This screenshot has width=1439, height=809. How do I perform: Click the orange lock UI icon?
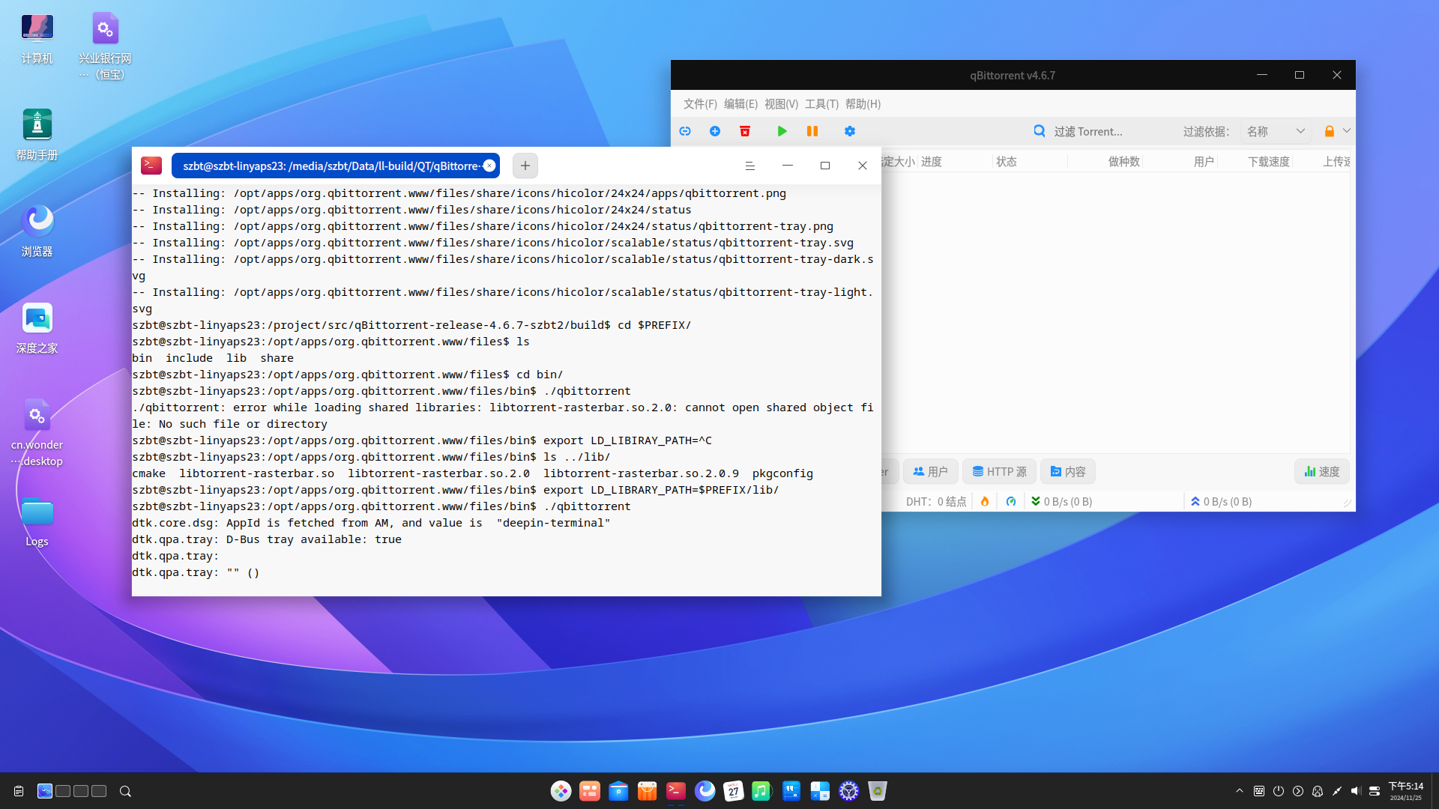[x=1330, y=131]
